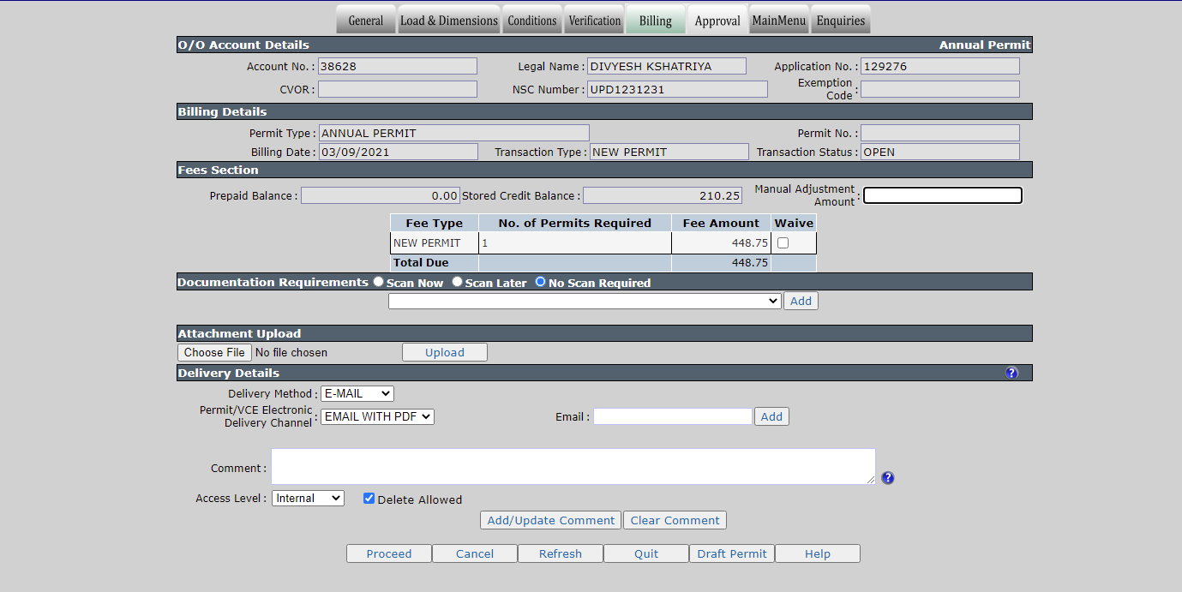Image resolution: width=1182 pixels, height=592 pixels.
Task: Click the Proceed button
Action: (389, 553)
